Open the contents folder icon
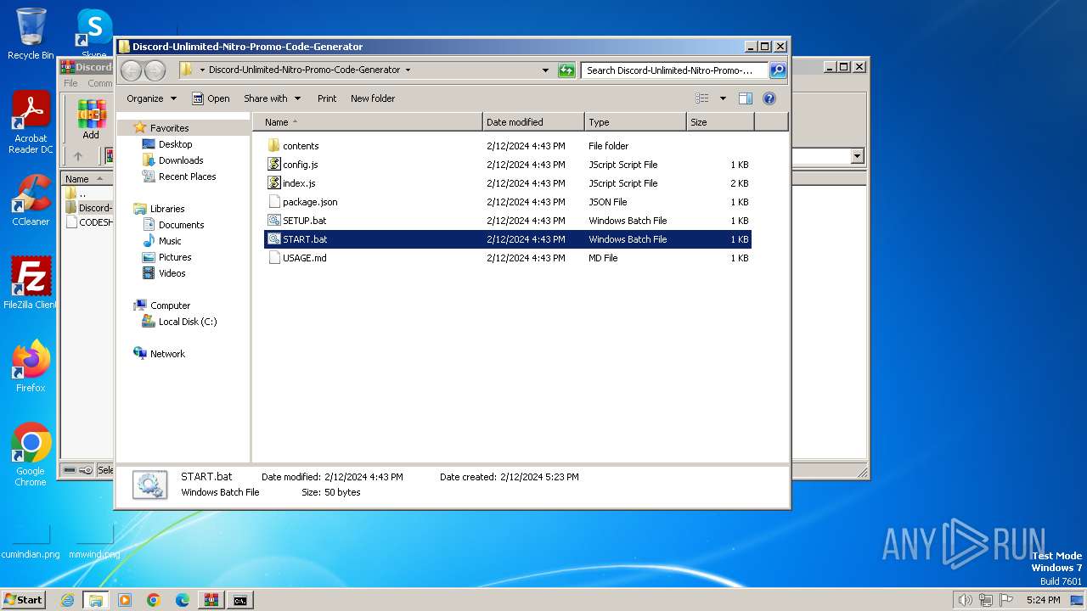Screen dimensions: 1087x611 pos(273,146)
